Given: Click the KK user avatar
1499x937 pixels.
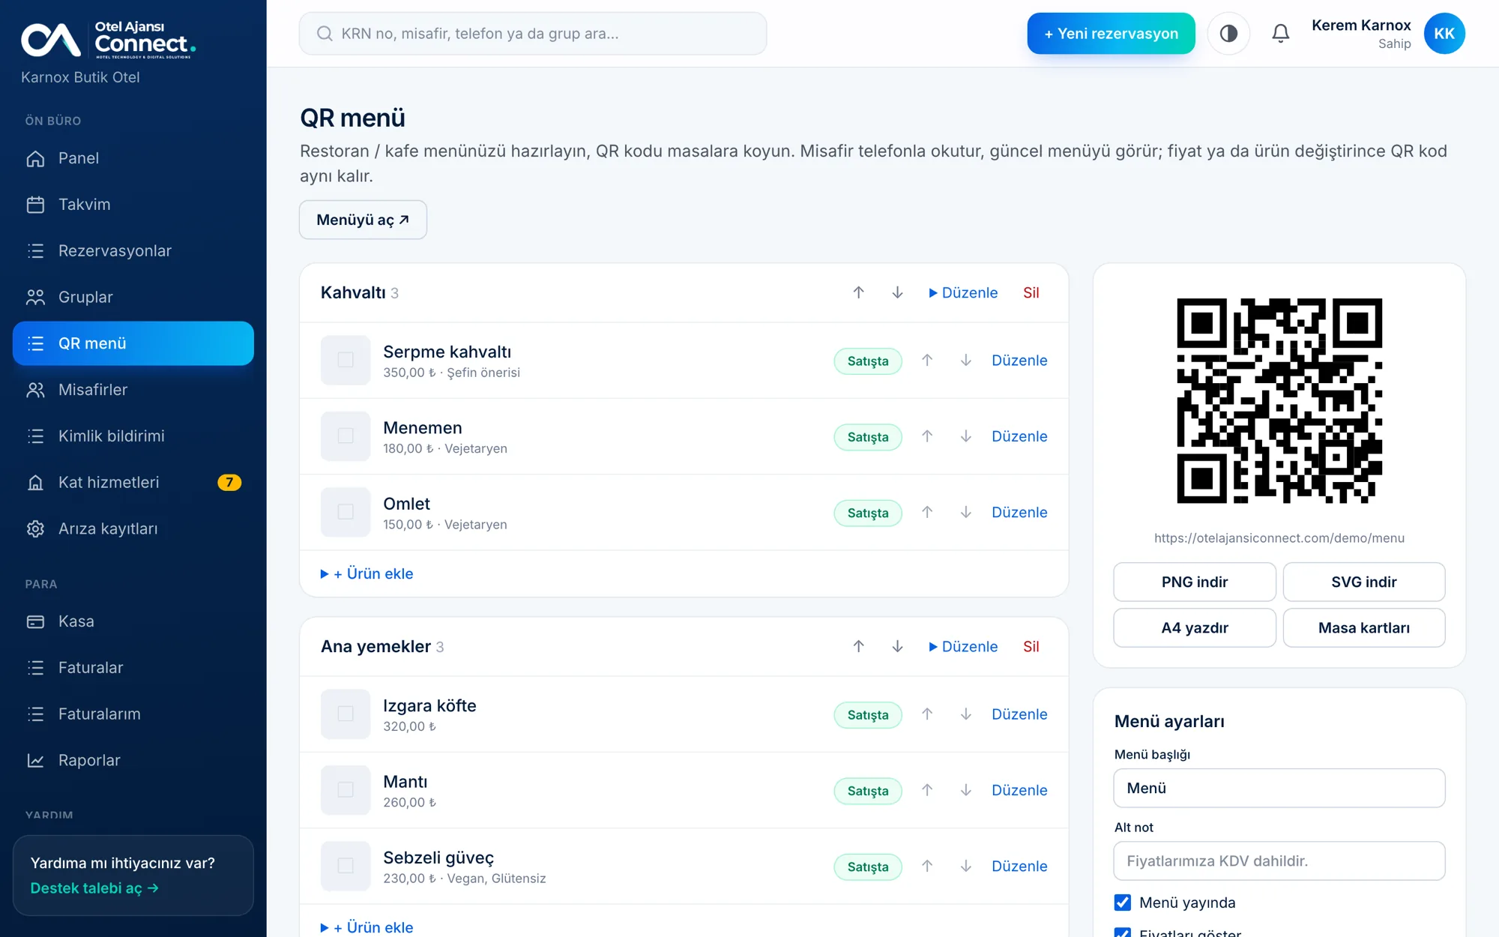Looking at the screenshot, I should (x=1444, y=34).
